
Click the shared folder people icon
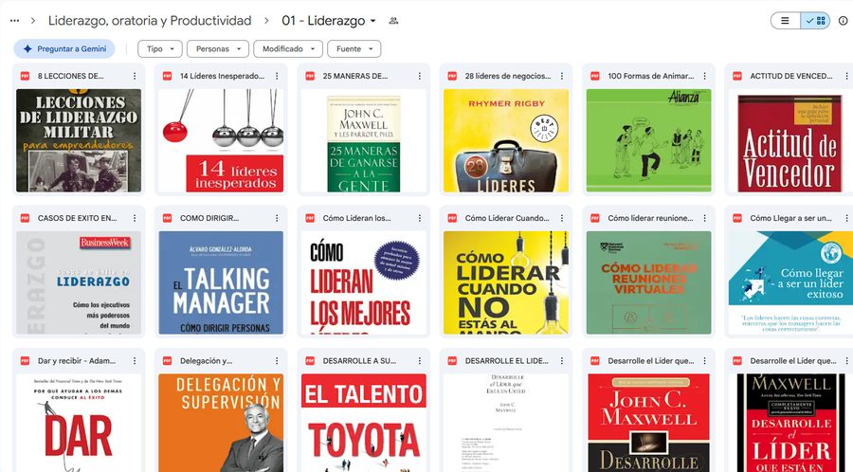click(x=393, y=21)
